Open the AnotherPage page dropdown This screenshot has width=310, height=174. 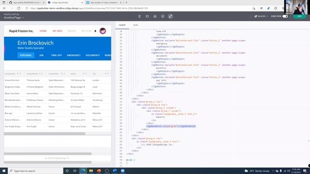tap(14, 17)
